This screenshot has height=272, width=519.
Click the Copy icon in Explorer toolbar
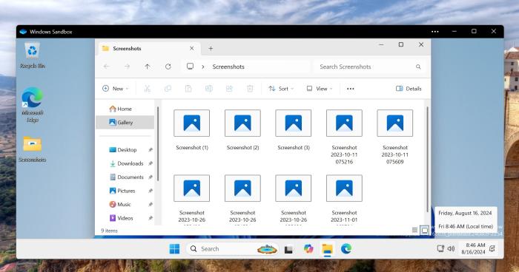pos(168,89)
